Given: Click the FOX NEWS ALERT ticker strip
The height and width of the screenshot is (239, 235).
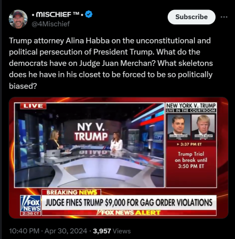Looking at the screenshot, I should pos(128,213).
